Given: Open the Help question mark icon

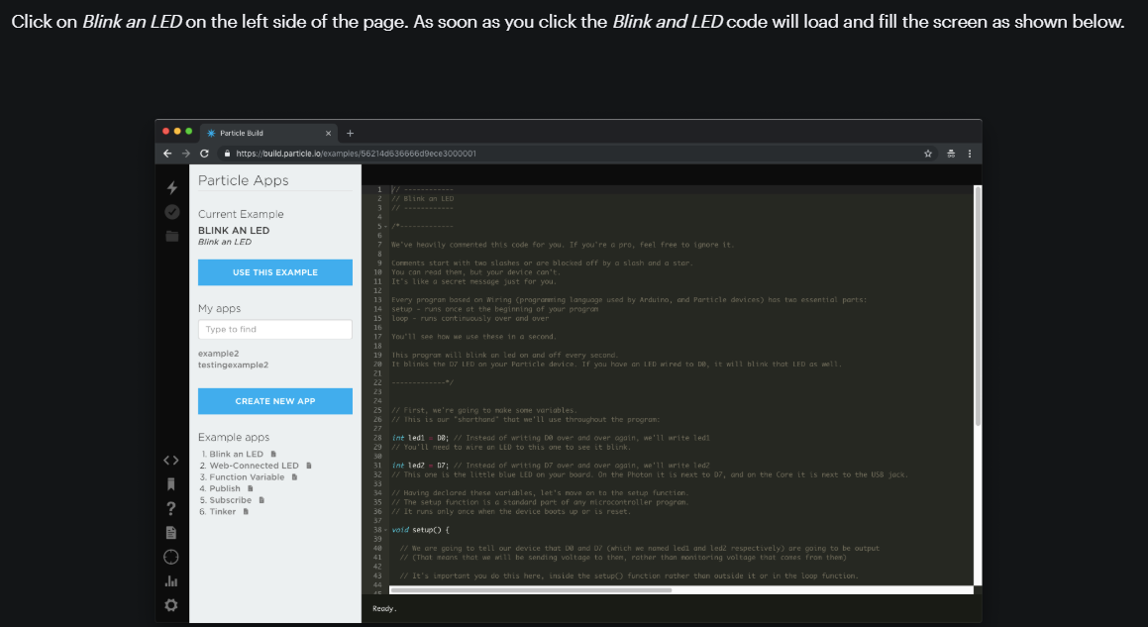Looking at the screenshot, I should point(171,508).
